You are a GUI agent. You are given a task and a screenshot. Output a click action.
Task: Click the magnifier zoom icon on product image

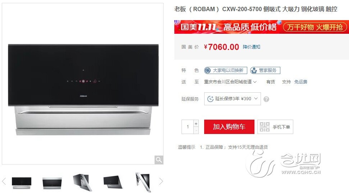(159, 160)
